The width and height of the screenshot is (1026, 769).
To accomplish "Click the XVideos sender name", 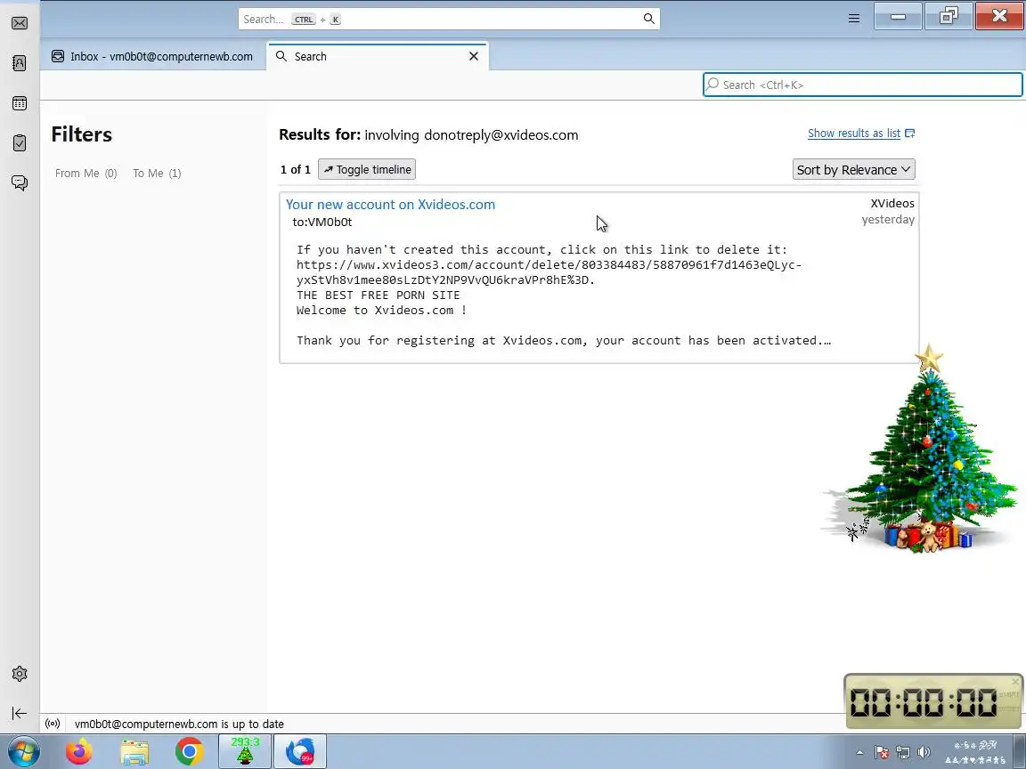I will pyautogui.click(x=892, y=203).
